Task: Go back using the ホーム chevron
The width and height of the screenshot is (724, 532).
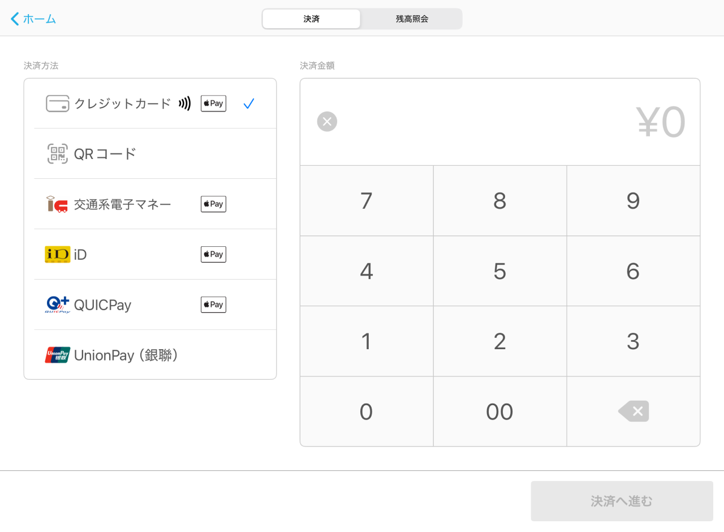Action: tap(15, 19)
